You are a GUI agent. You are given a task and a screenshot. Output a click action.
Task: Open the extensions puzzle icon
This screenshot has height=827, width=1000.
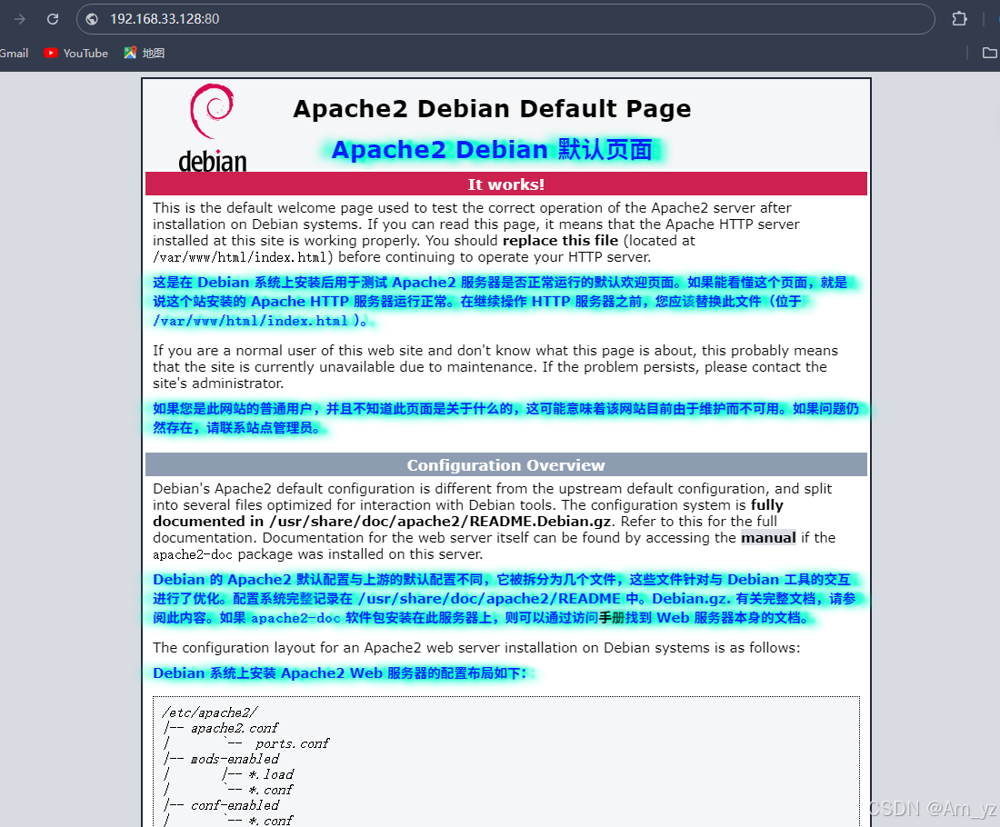pyautogui.click(x=959, y=19)
